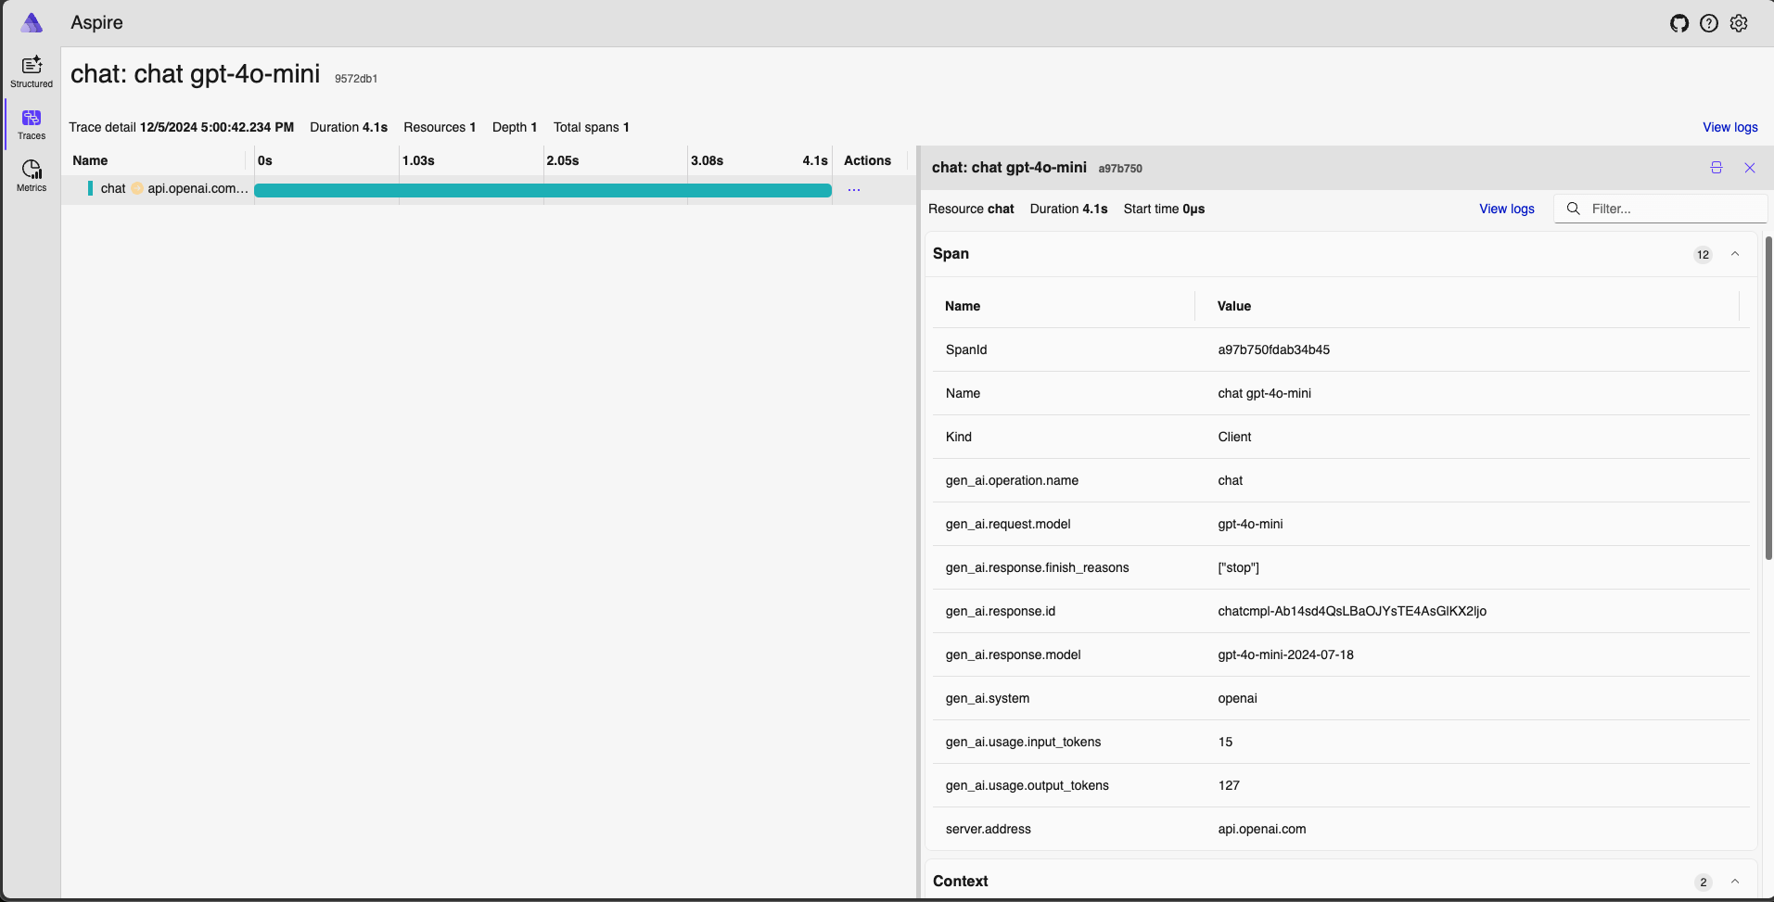
Task: Collapse the Span properties section
Action: pos(1734,253)
